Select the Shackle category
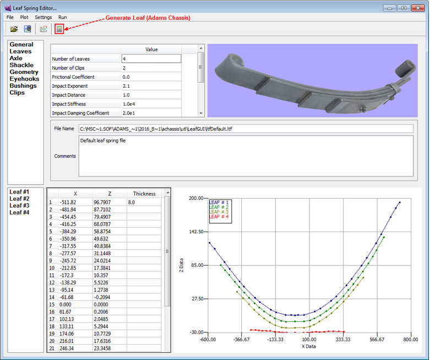 click(x=21, y=65)
